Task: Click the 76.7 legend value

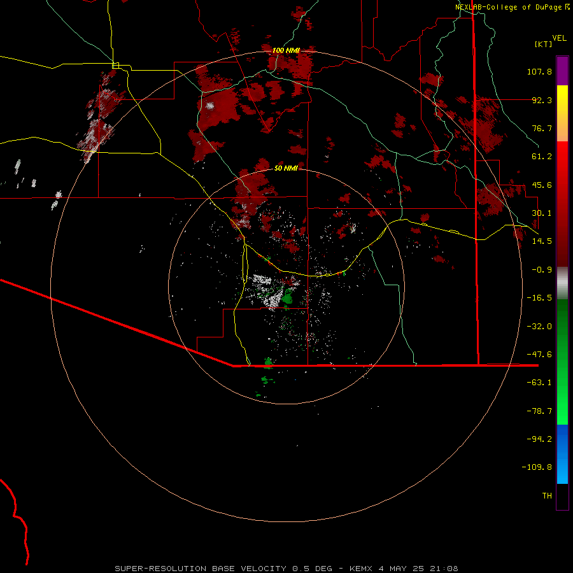Action: click(542, 128)
